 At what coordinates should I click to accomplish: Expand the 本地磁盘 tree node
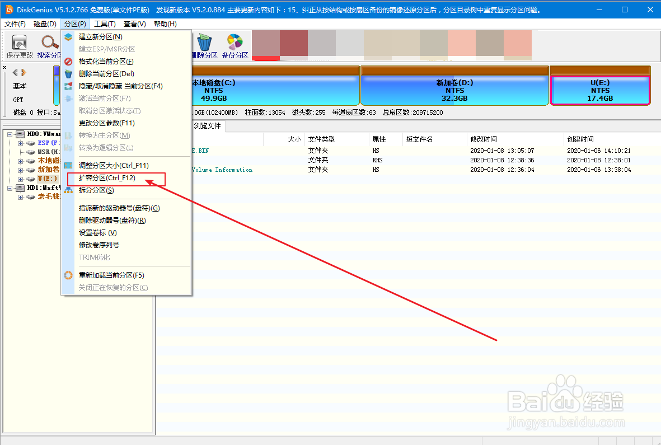(x=20, y=161)
